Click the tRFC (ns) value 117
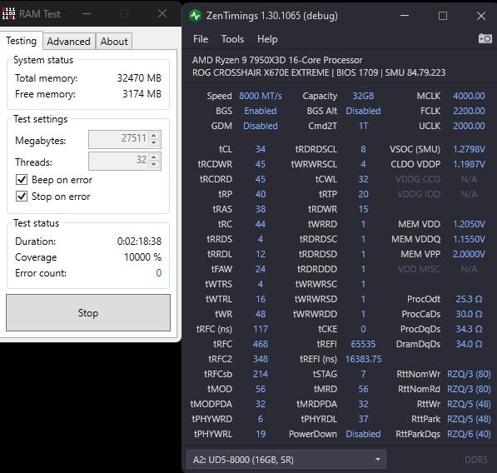The width and height of the screenshot is (497, 473). (261, 329)
